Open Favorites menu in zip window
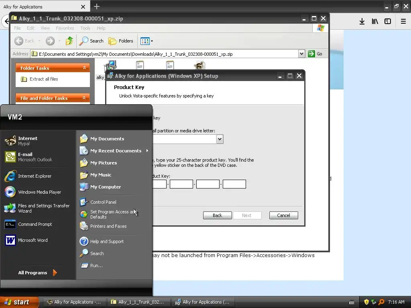The width and height of the screenshot is (411, 308). tap(65, 28)
